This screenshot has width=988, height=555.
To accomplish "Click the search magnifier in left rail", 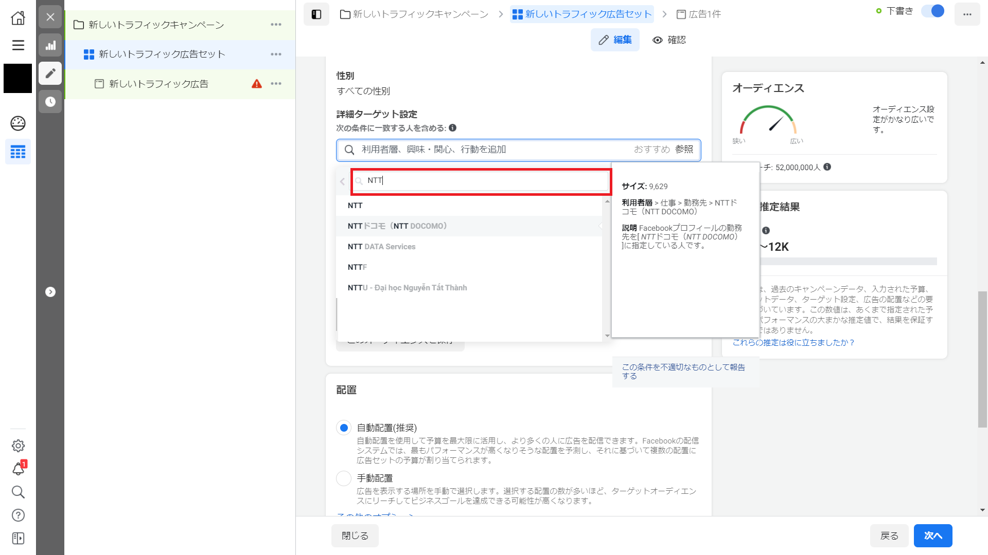I will click(x=18, y=492).
